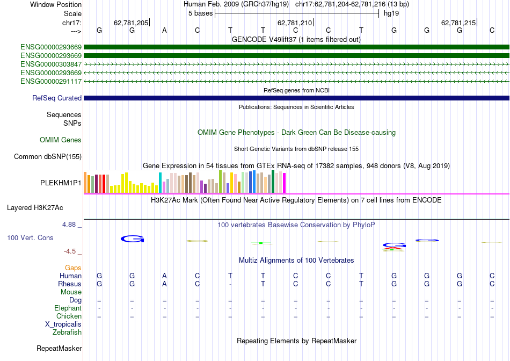The width and height of the screenshot is (510, 361).
Task: Click the large blue G conservation logo
Action: click(x=133, y=239)
